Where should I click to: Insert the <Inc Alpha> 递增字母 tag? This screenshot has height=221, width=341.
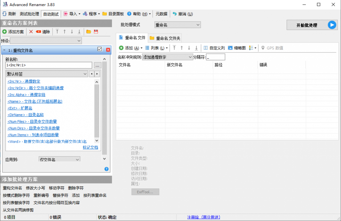point(26,95)
